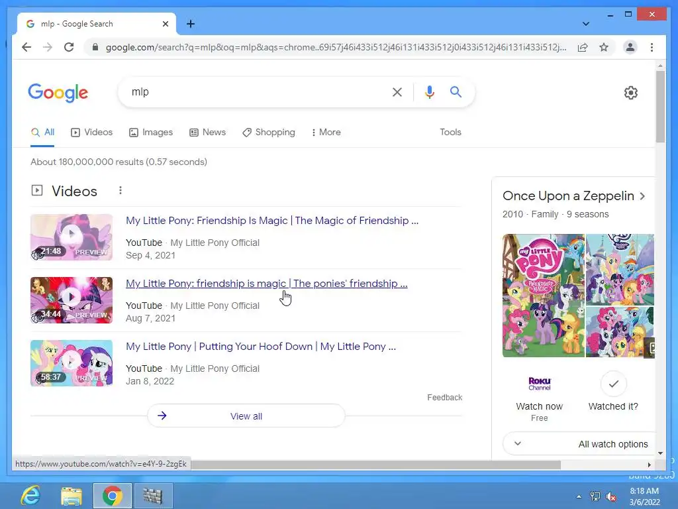Screen dimensions: 678x509
Task: Open the Chrome profile avatar icon
Action: click(x=630, y=47)
